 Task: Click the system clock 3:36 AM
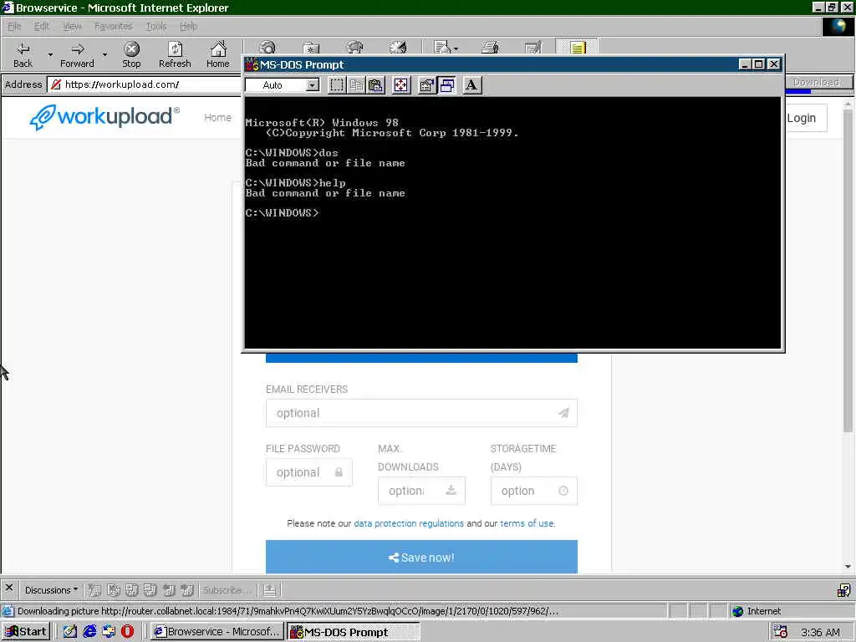click(820, 632)
